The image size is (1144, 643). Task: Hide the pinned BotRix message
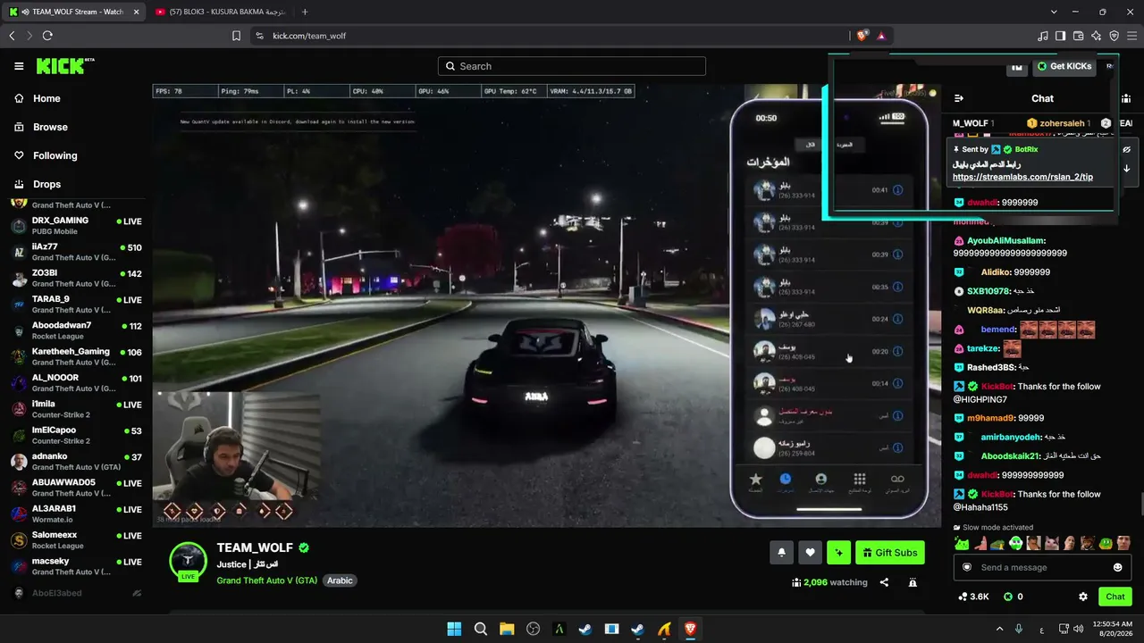click(x=1126, y=149)
